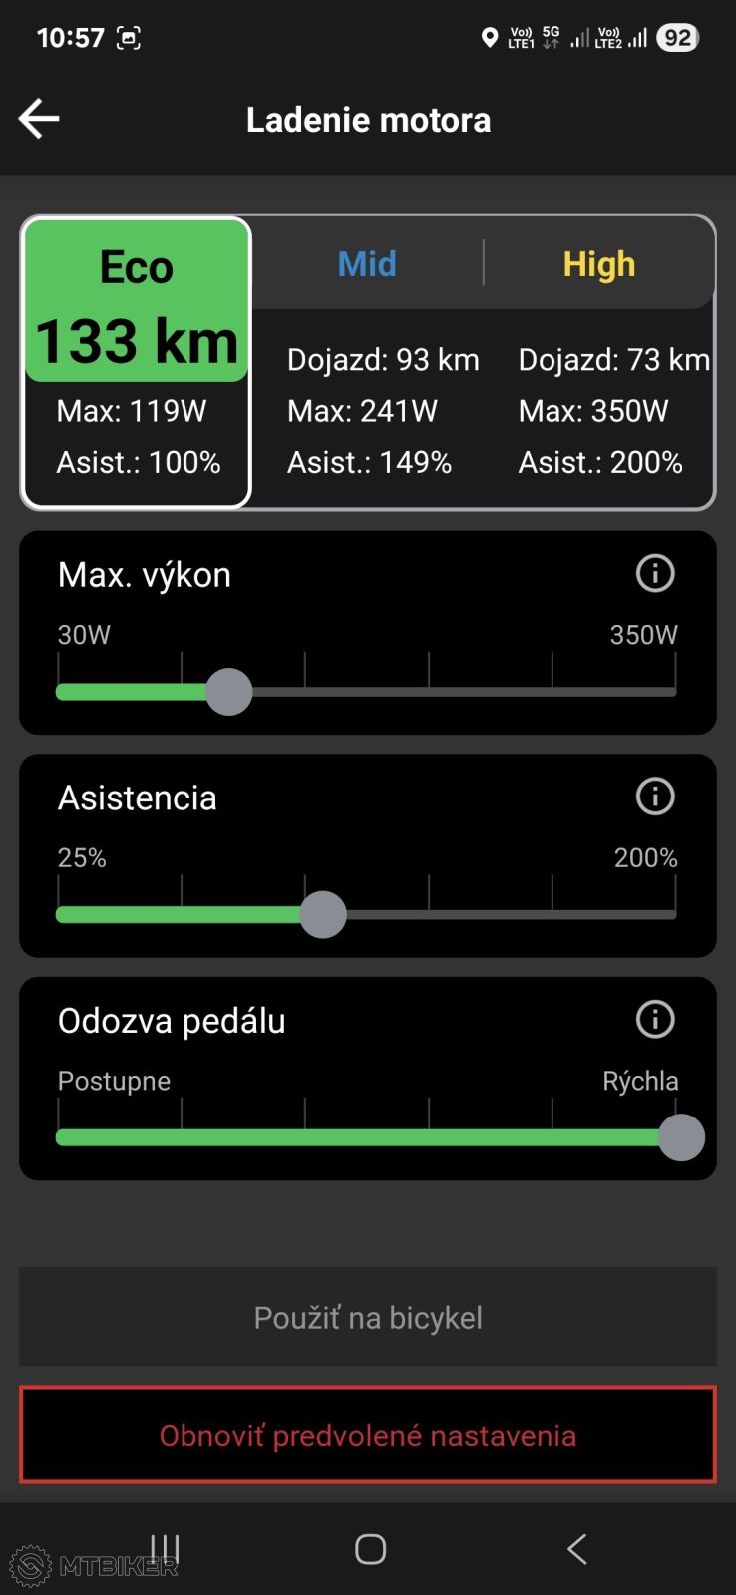The height and width of the screenshot is (1595, 736).
Task: Click the Odozva pedálu slider handle
Action: click(681, 1137)
